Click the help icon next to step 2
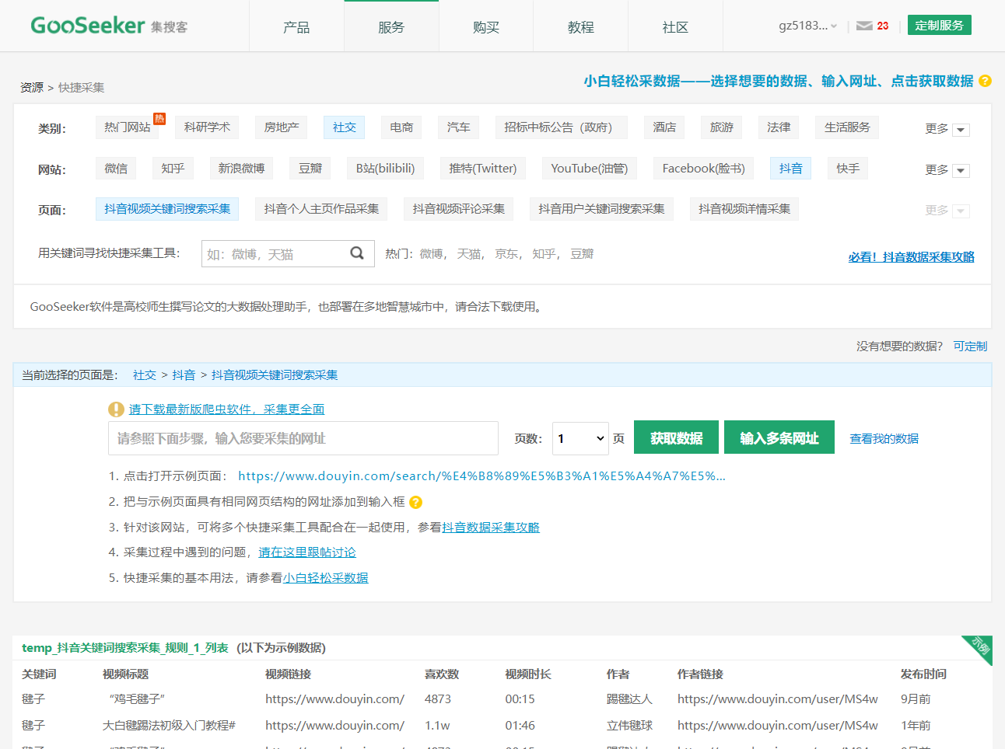1005x749 pixels. pos(416,502)
